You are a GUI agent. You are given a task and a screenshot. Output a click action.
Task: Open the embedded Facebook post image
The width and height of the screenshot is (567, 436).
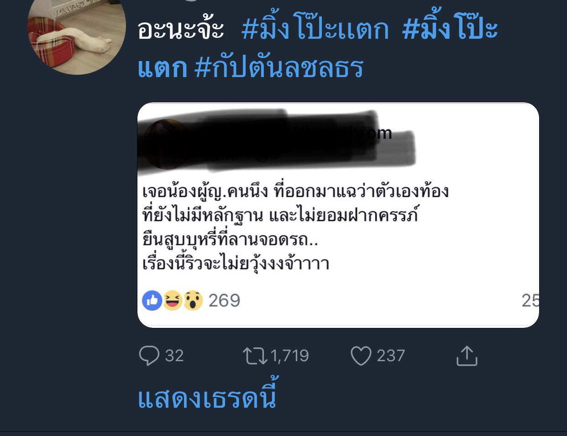point(338,215)
